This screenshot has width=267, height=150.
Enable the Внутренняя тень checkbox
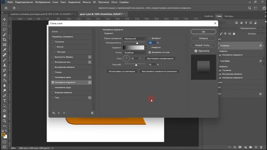click(x=53, y=62)
